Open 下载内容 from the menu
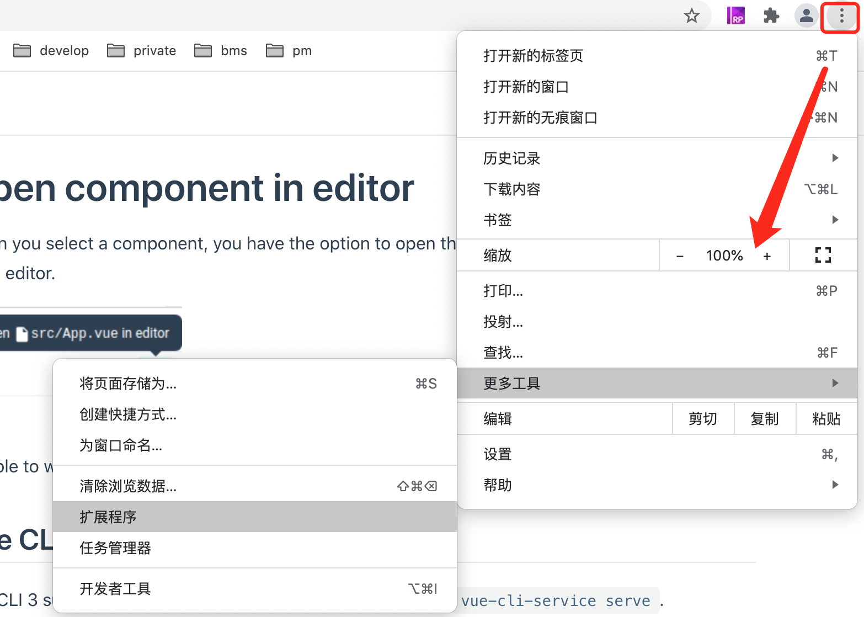Image resolution: width=864 pixels, height=617 pixels. pyautogui.click(x=657, y=189)
